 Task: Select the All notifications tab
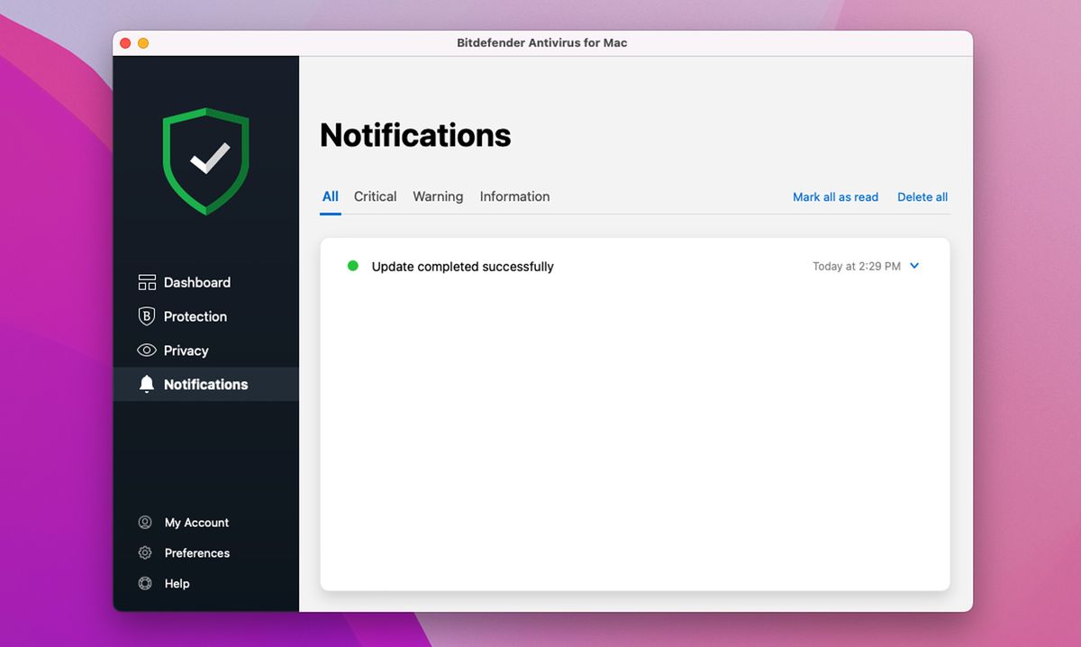(330, 196)
